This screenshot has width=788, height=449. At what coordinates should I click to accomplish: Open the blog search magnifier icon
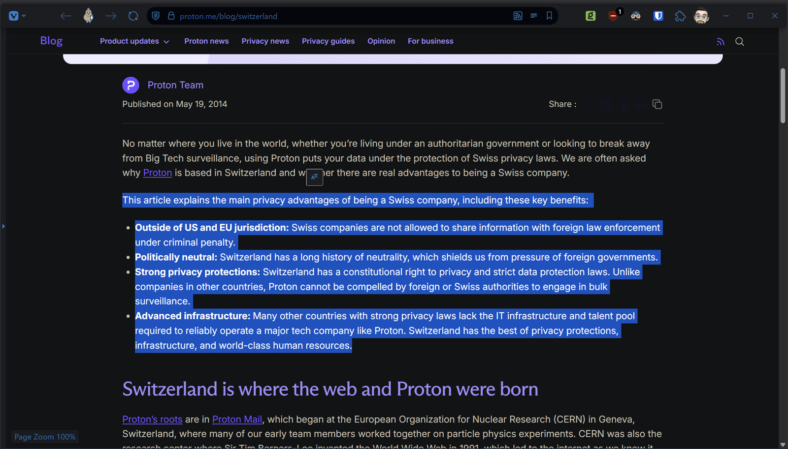[x=739, y=42]
